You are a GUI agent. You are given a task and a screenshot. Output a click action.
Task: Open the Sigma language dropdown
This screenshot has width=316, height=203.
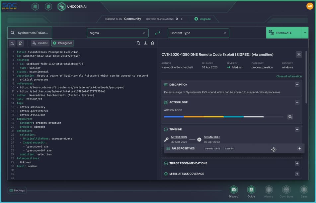click(118, 33)
